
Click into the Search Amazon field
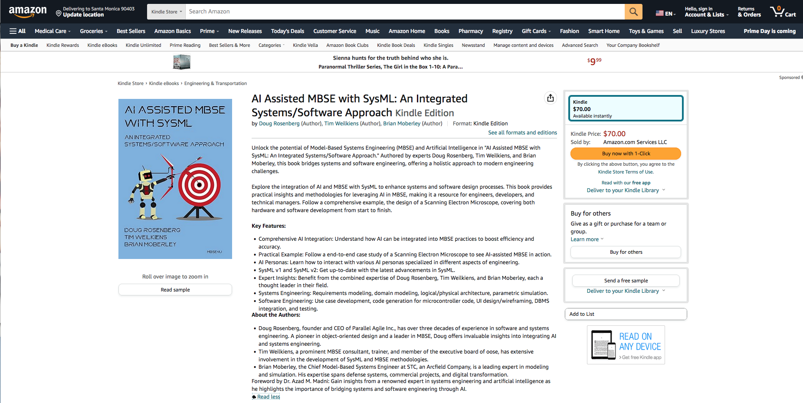pyautogui.click(x=405, y=12)
